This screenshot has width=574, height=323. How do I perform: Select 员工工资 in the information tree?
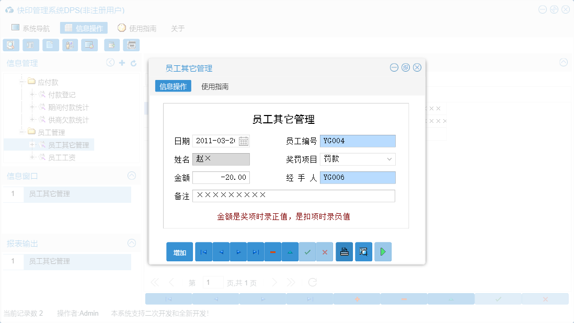pos(62,157)
